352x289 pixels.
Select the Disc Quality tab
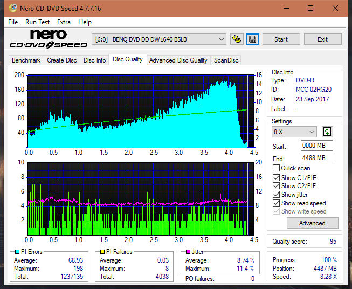click(128, 59)
